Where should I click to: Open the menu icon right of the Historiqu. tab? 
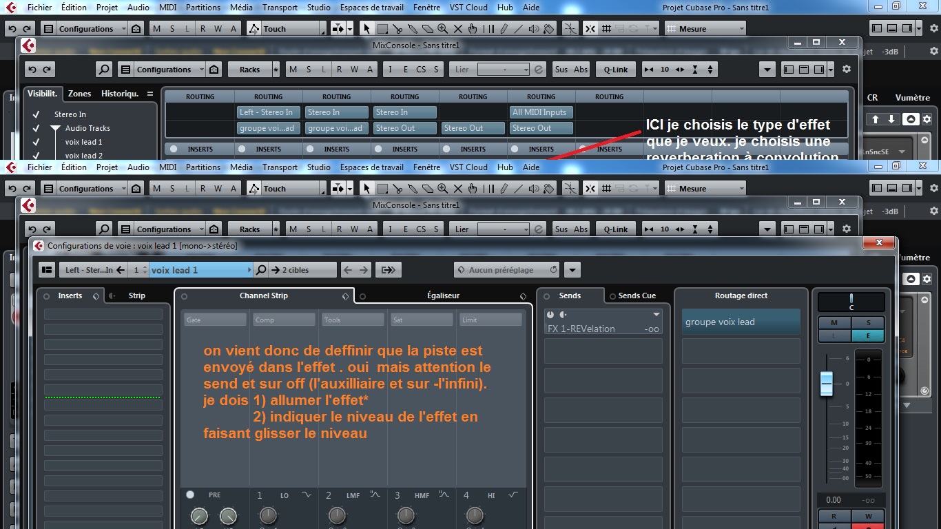pos(150,94)
